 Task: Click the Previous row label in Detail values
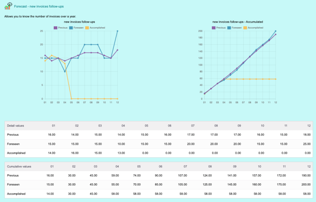pyautogui.click(x=13, y=135)
